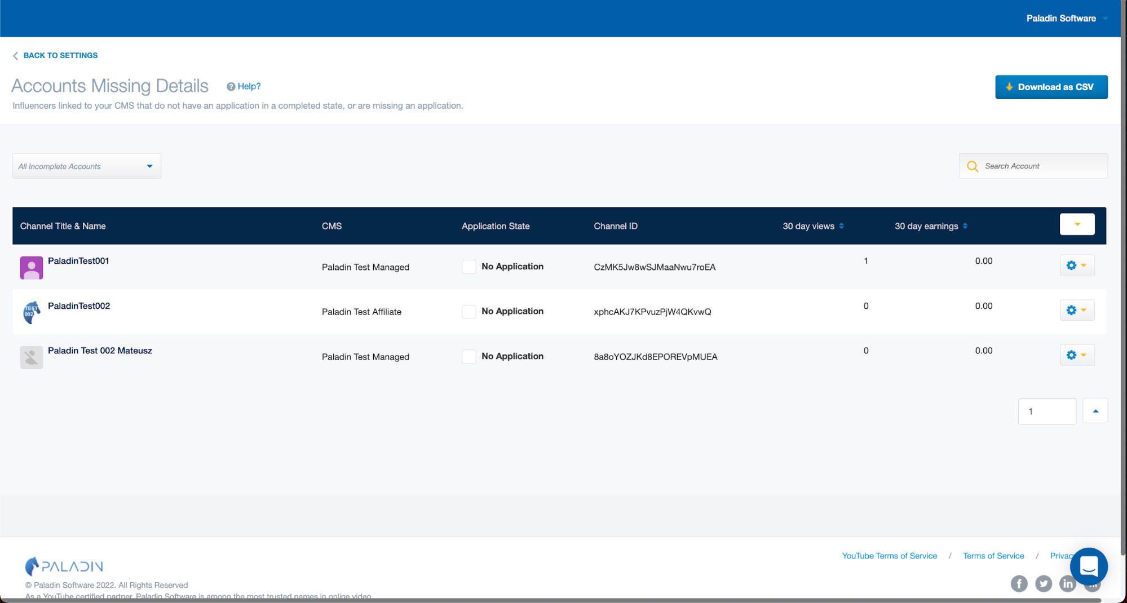Open the Twitter social icon

point(1044,584)
